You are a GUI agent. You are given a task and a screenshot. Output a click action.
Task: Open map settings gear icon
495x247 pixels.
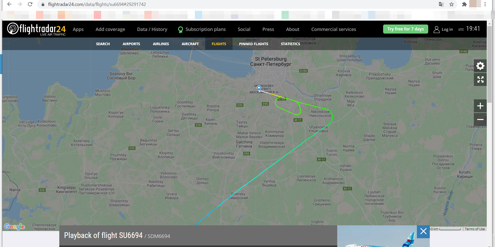(480, 66)
